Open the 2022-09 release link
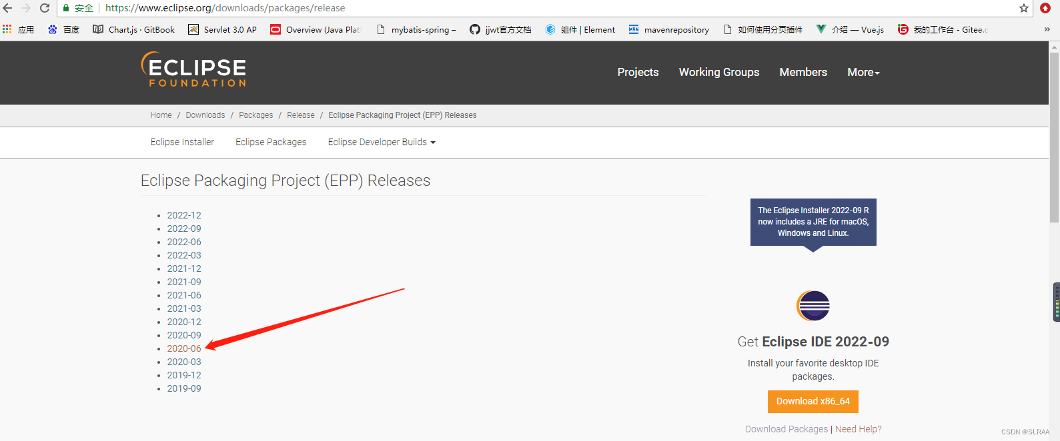 184,228
